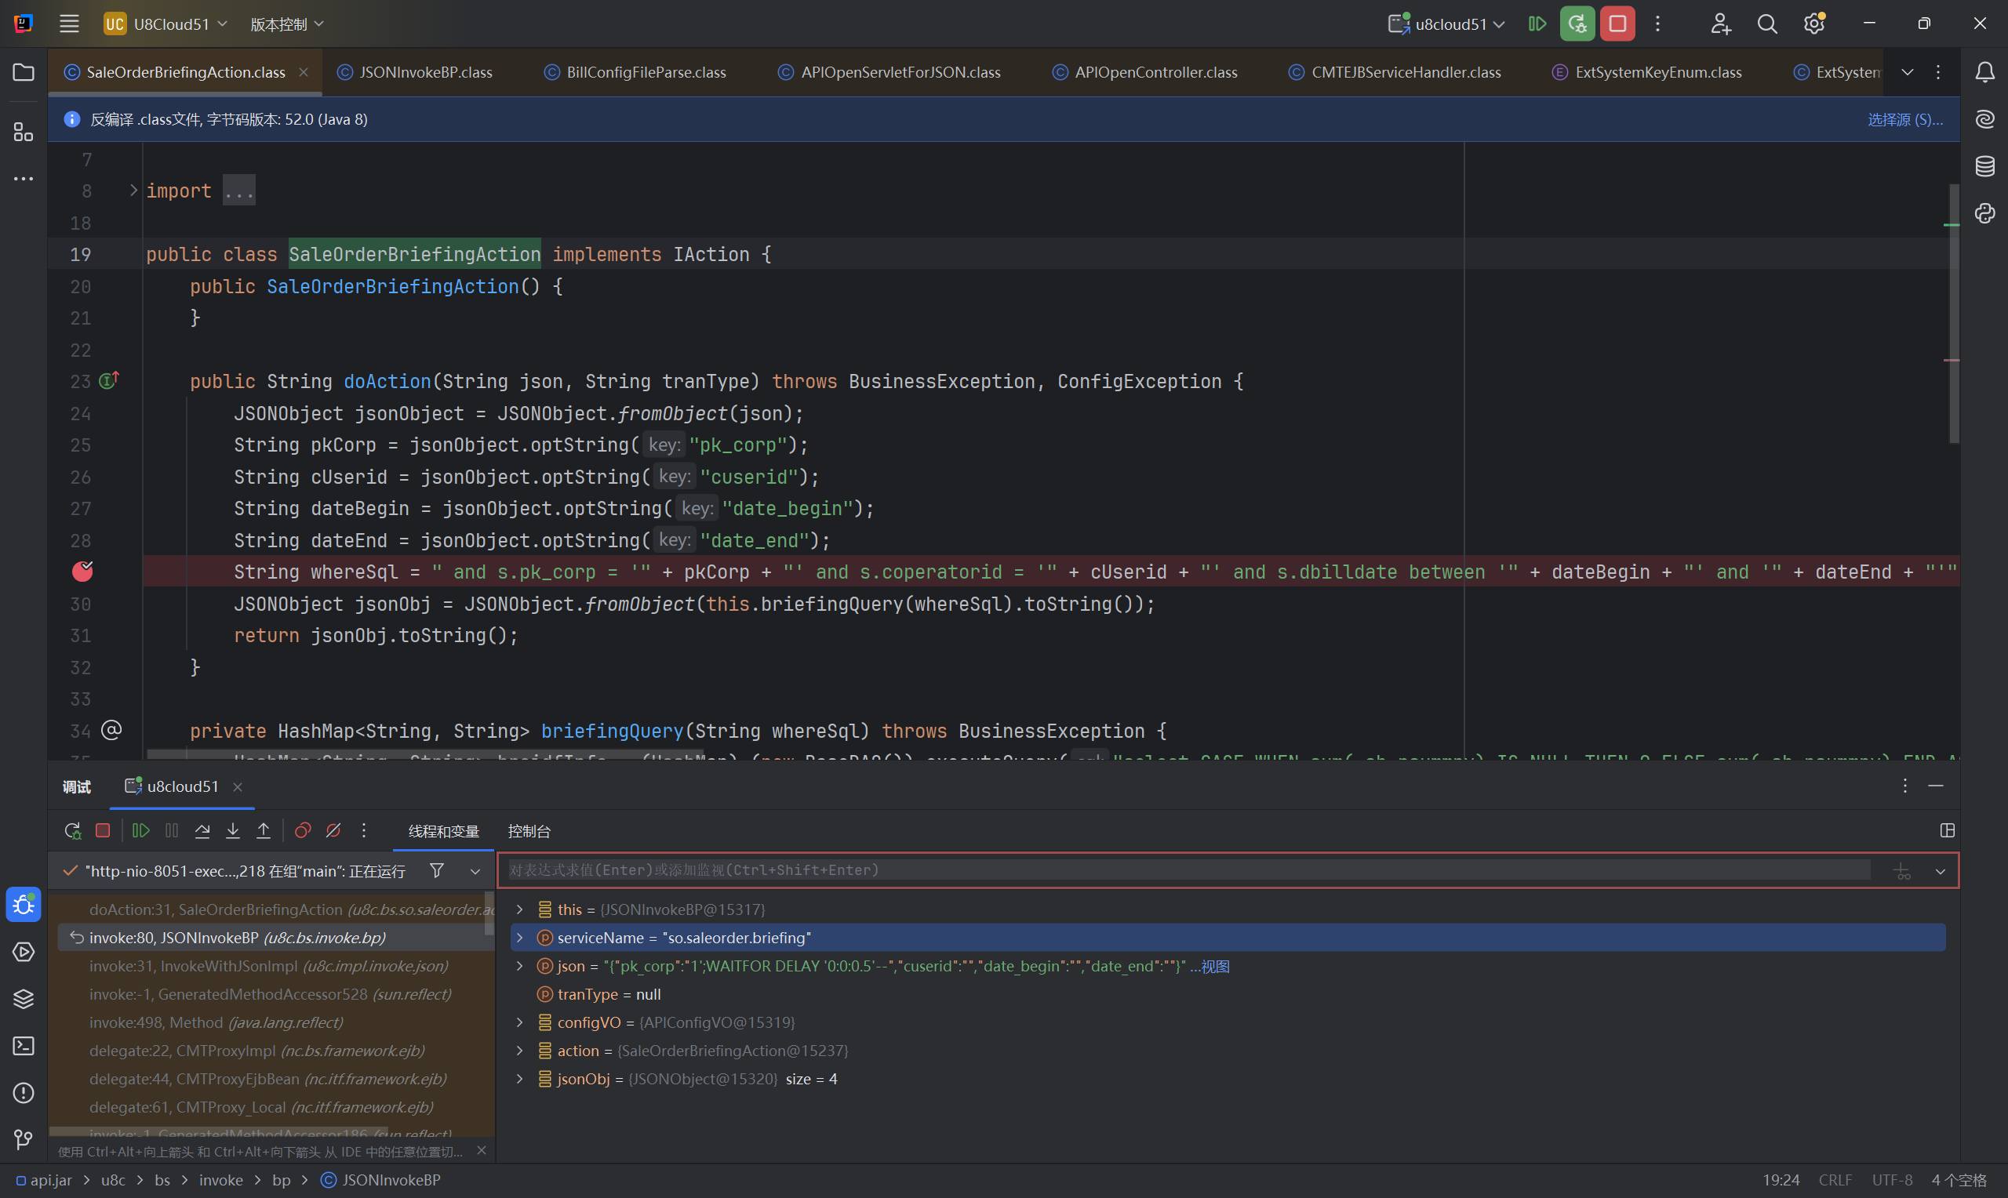
Task: Click JSONInvokeBP breadcrumb
Action: [x=381, y=1180]
